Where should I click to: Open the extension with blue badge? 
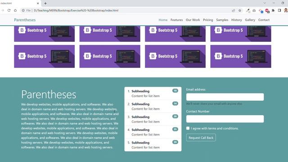(x=261, y=11)
